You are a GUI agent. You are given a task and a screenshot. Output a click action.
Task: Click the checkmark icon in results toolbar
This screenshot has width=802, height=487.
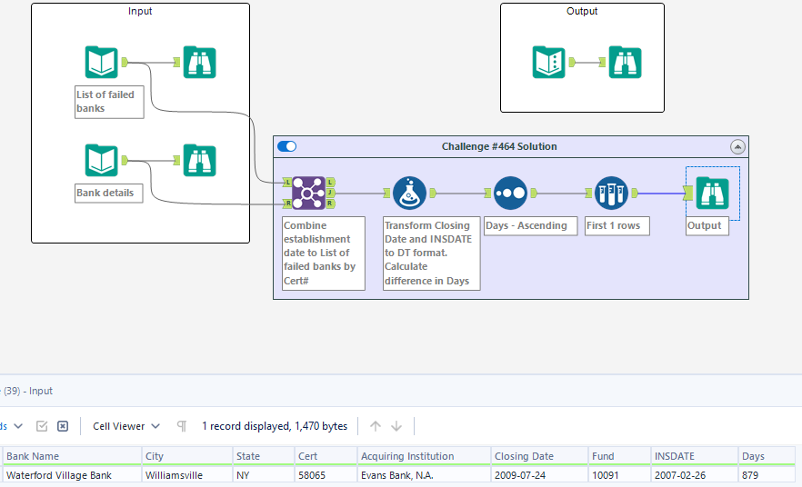(x=42, y=426)
